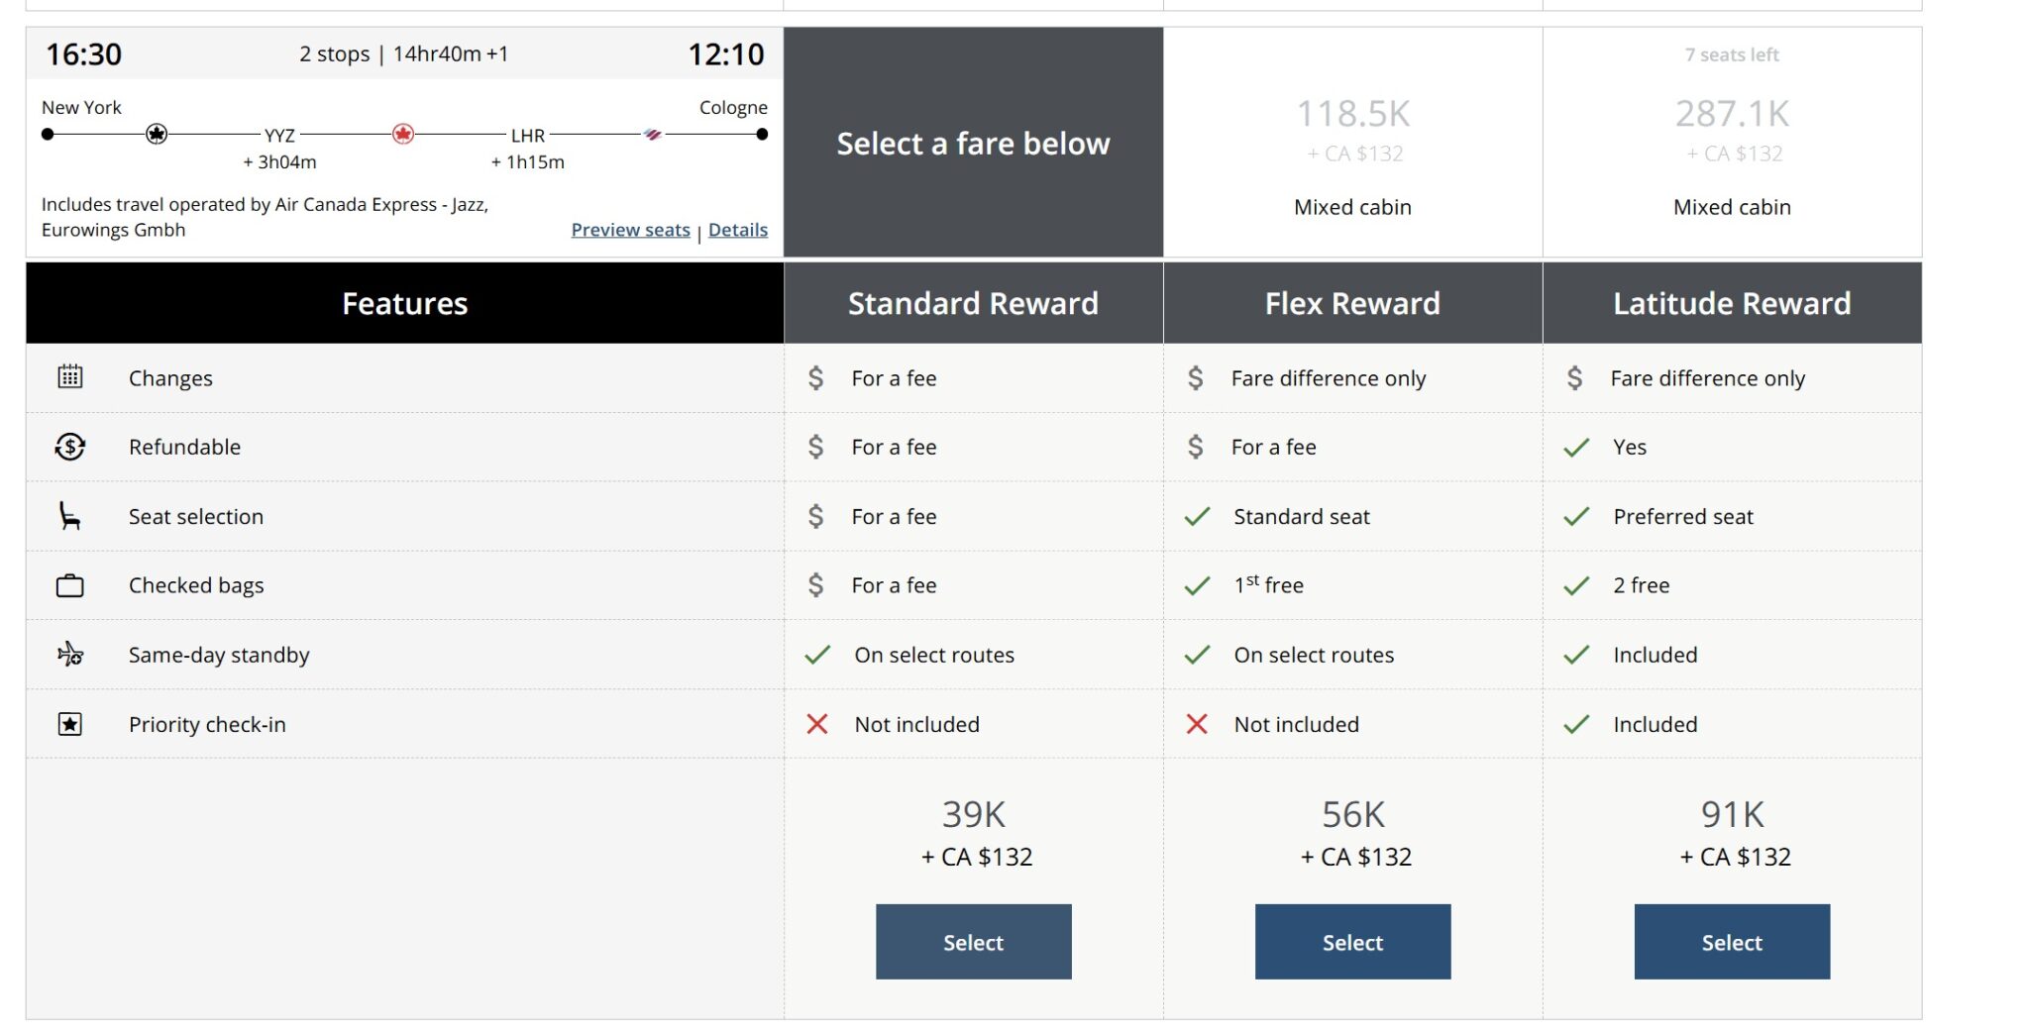Click red X for Standard Reward priority check-in
The width and height of the screenshot is (2029, 1033).
(x=817, y=724)
